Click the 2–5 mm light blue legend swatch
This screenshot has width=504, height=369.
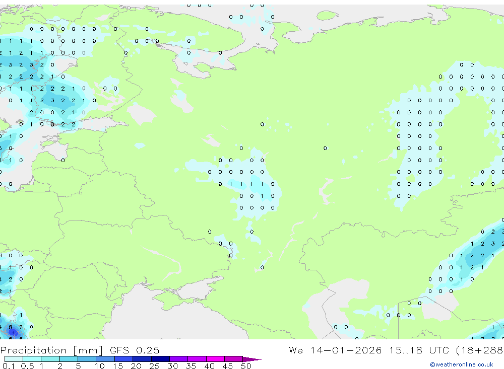(69, 359)
